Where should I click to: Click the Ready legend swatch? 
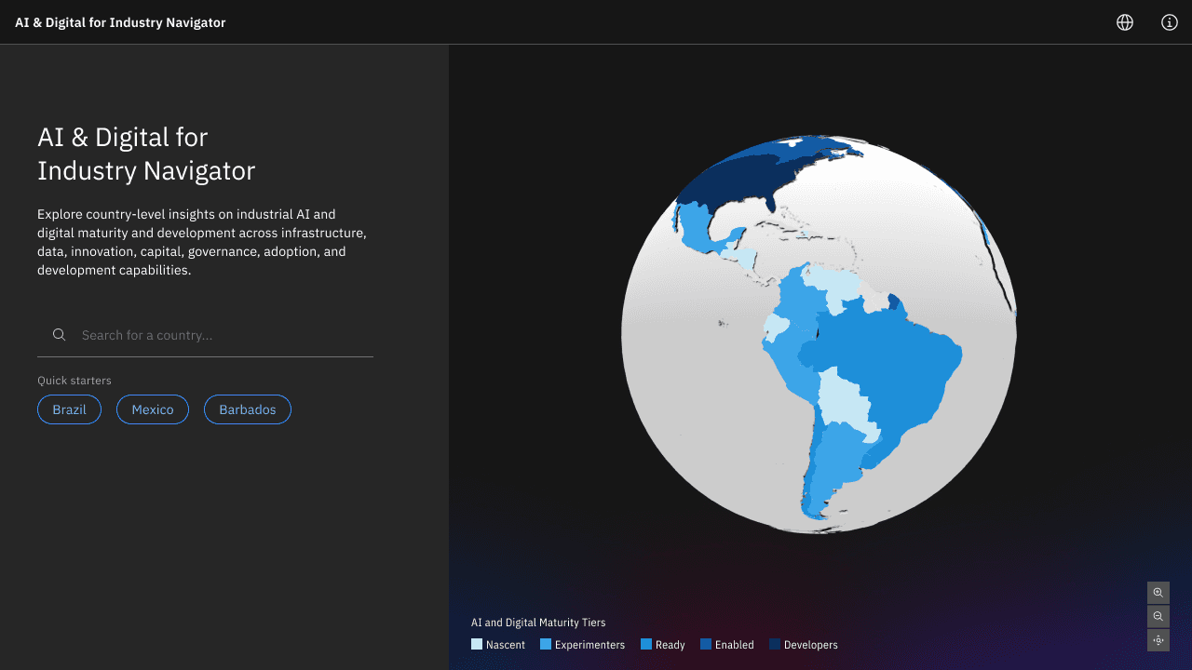pos(646,644)
